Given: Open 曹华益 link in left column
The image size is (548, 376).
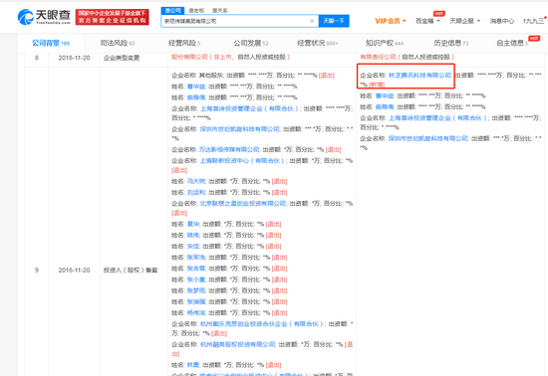Looking at the screenshot, I should point(196,87).
